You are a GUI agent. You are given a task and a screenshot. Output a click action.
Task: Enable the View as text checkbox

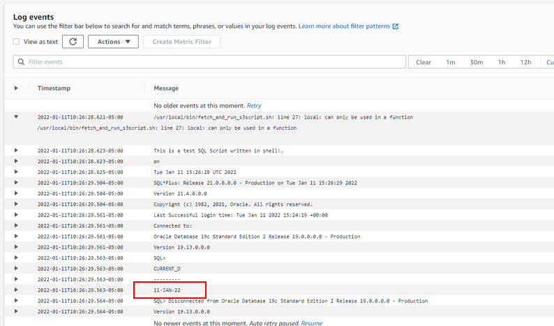[16, 42]
